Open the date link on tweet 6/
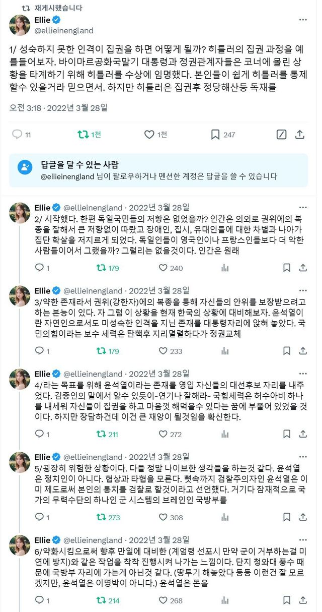Image resolution: width=322 pixels, height=612 pixels. tap(159, 539)
